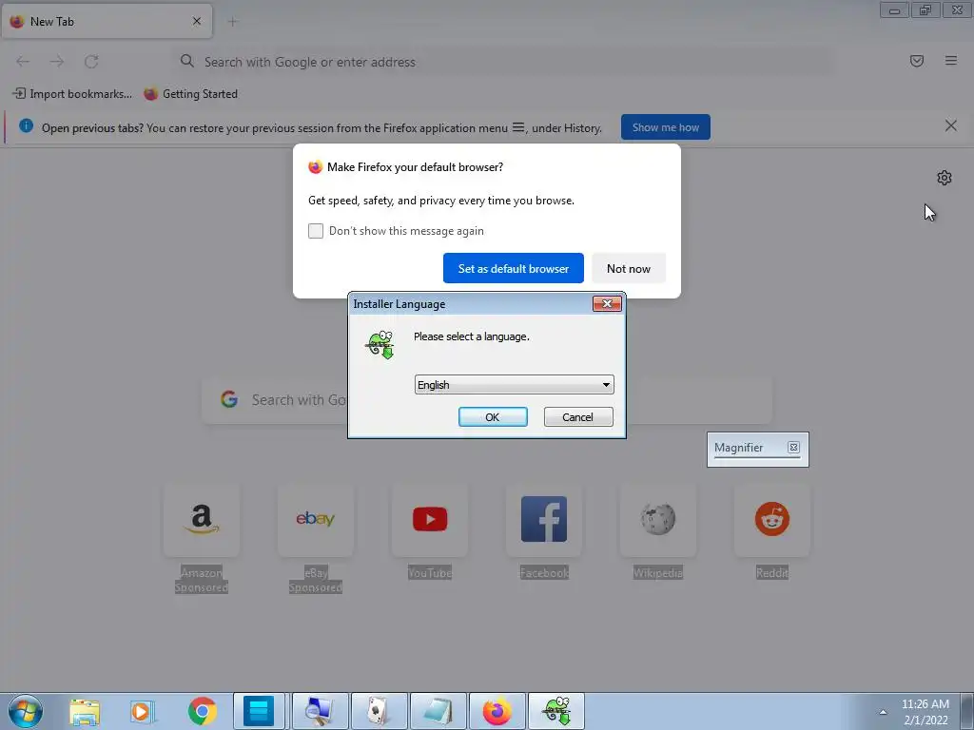Open Windows Explorer from the taskbar
The width and height of the screenshot is (974, 730).
(x=85, y=711)
